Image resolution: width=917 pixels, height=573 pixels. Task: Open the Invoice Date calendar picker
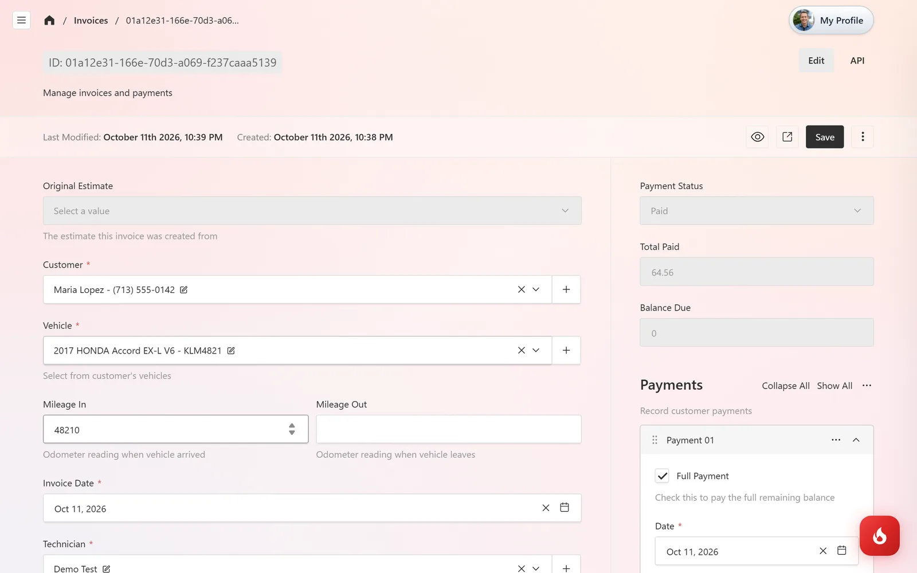point(565,508)
